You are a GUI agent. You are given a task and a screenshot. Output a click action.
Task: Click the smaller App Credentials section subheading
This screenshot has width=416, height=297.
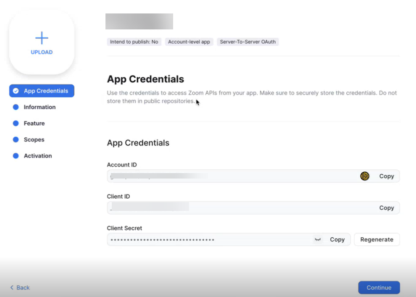pos(138,143)
